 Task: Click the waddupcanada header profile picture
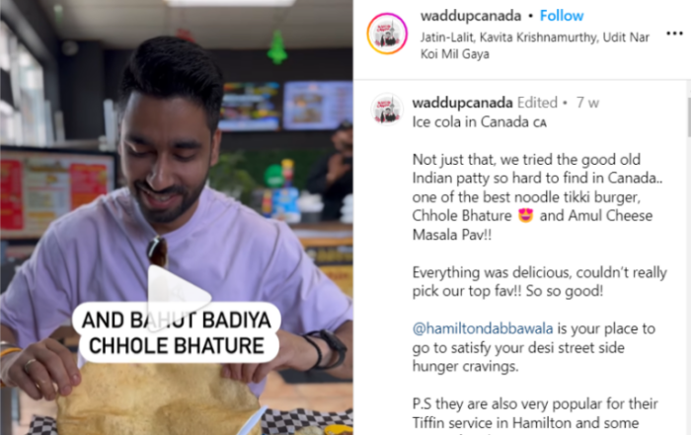point(387,34)
